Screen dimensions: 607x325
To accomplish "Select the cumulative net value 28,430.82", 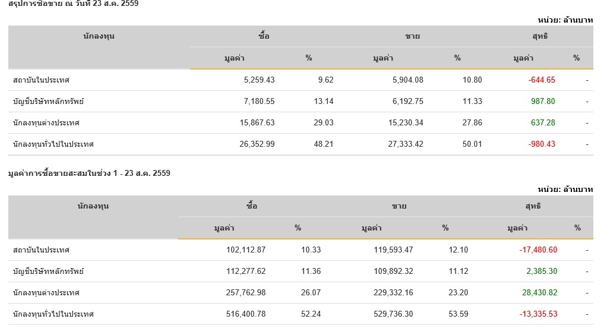I will tap(537, 293).
